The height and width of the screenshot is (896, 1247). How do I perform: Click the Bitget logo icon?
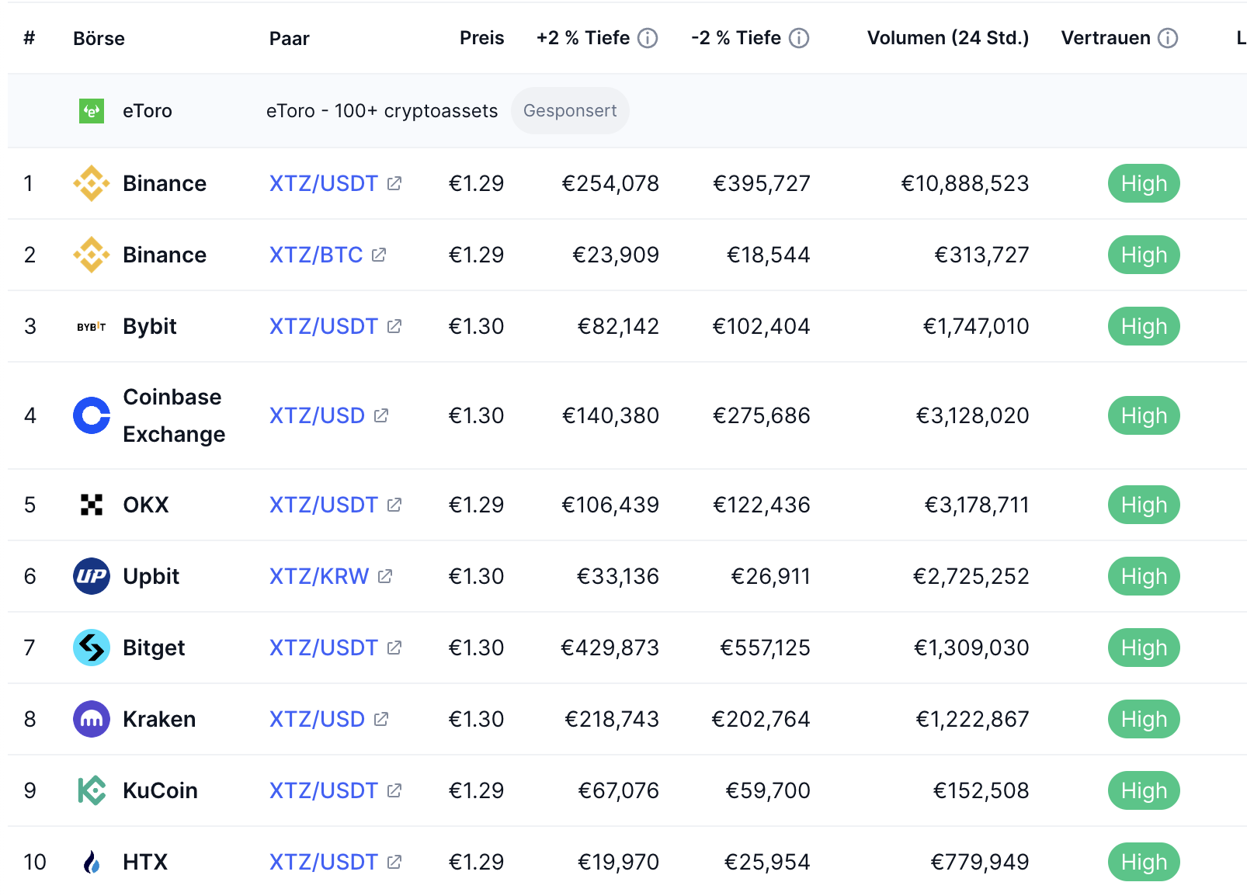[x=92, y=648]
